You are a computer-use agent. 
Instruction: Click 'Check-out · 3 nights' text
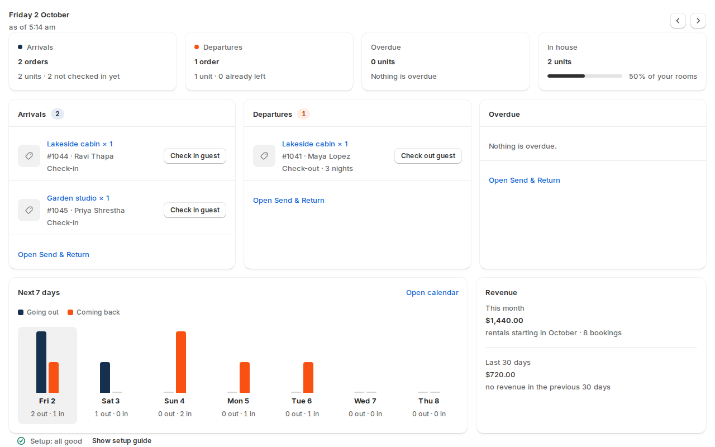click(317, 168)
